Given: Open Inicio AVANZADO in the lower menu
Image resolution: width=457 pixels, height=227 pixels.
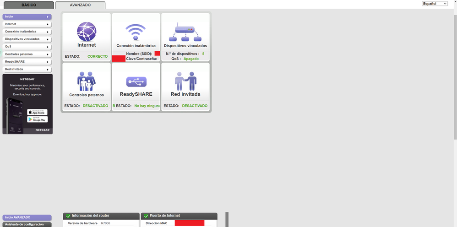Looking at the screenshot, I should click(27, 218).
